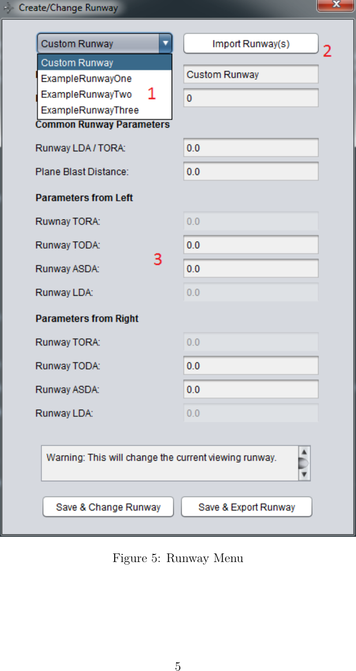Select the Runway ASDA field under Parameters from Left

click(250, 268)
